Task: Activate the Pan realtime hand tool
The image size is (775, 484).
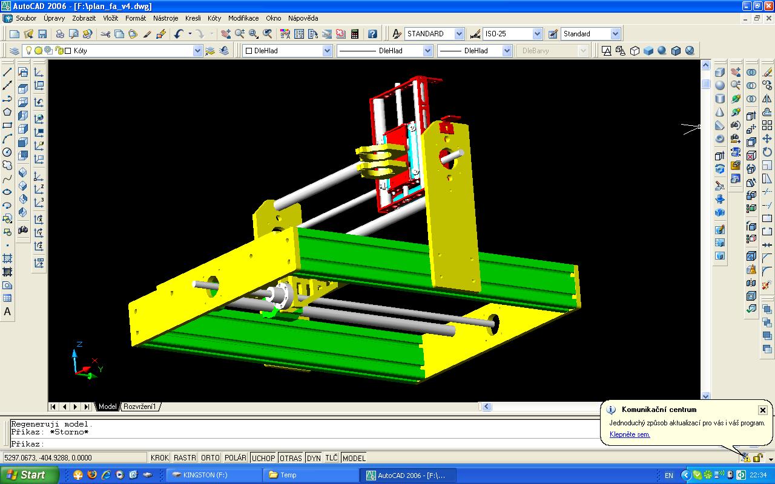Action: [x=226, y=34]
